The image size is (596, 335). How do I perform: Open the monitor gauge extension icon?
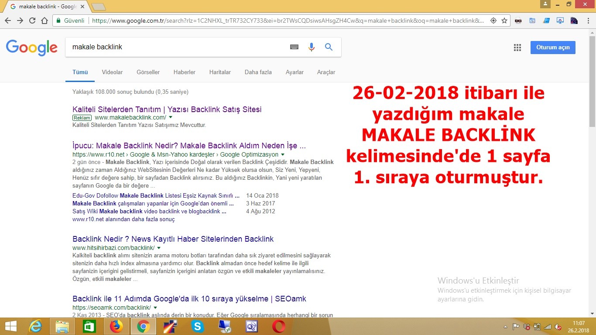(x=560, y=21)
